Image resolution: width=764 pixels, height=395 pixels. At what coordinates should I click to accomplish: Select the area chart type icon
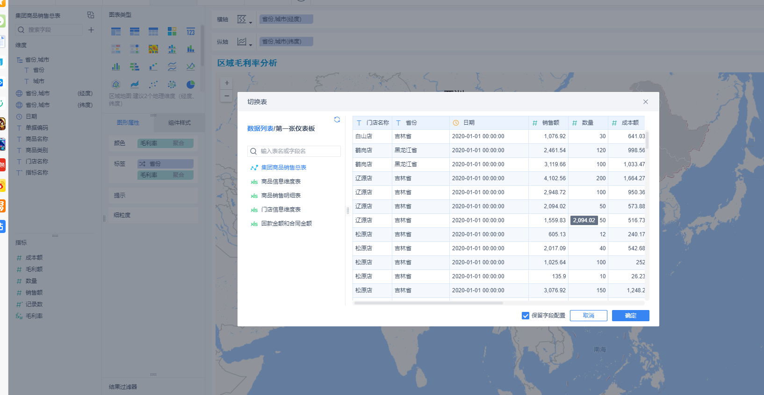135,85
